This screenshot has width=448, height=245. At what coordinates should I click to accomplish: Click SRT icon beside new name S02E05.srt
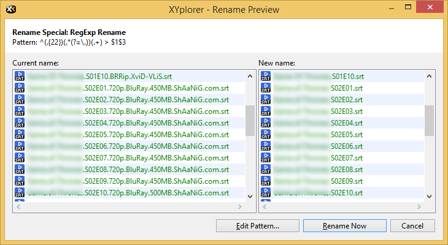point(266,135)
